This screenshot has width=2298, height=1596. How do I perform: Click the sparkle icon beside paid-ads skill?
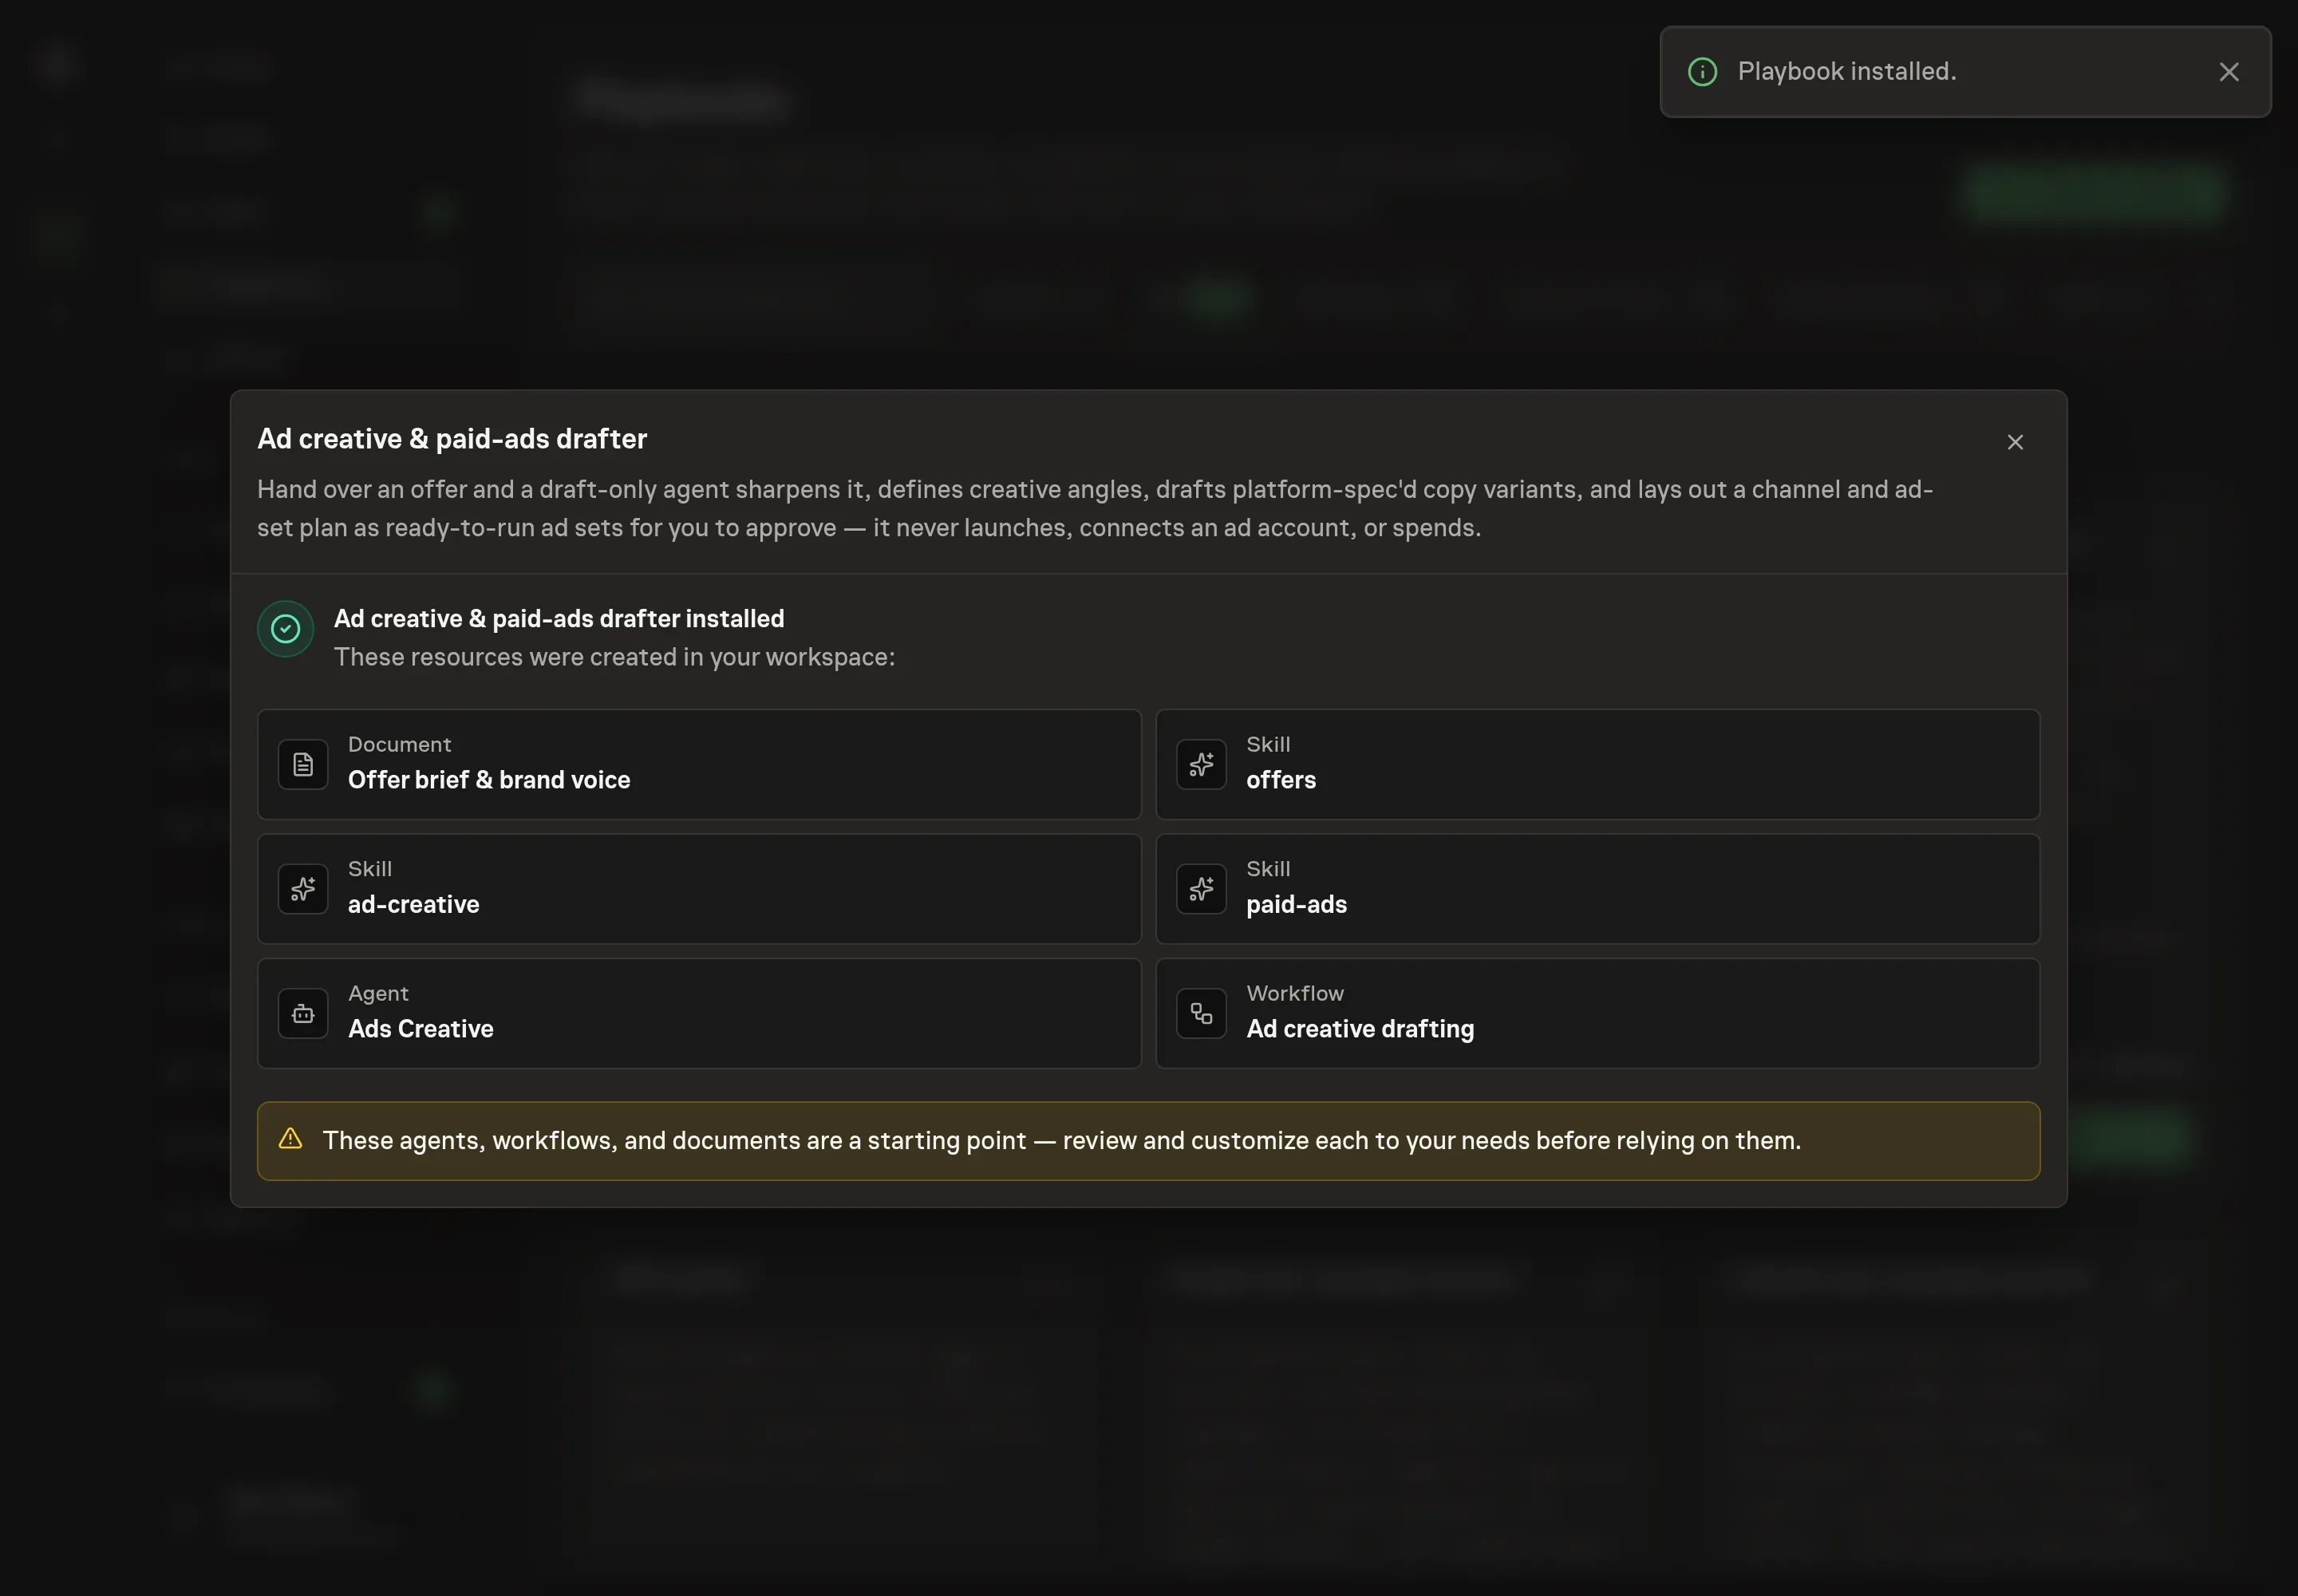1201,889
